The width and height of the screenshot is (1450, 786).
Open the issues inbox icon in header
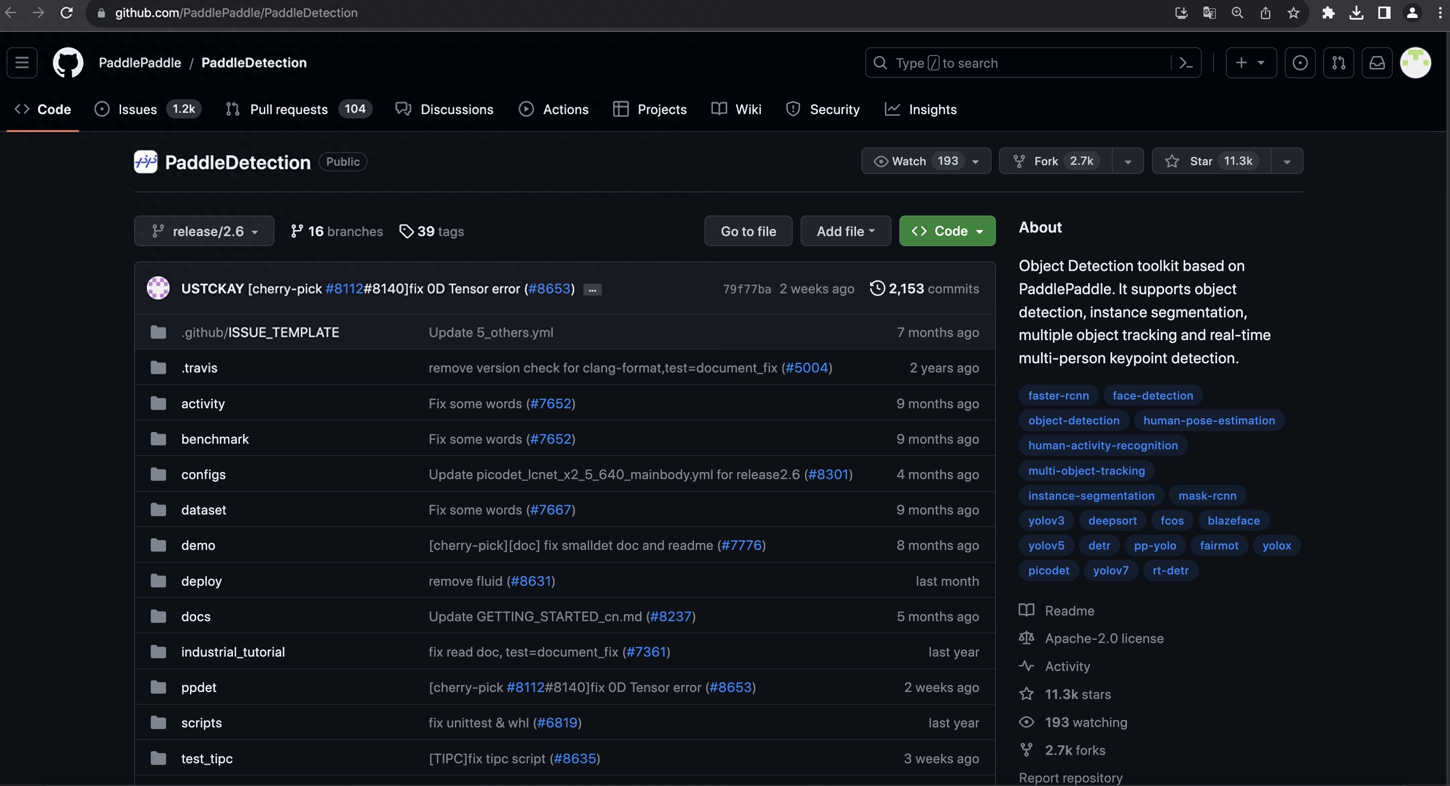[x=1300, y=63]
